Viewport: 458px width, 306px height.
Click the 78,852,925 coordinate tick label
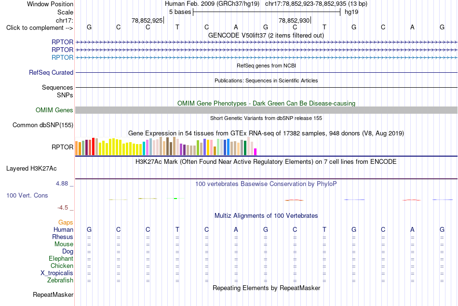pyautogui.click(x=147, y=20)
